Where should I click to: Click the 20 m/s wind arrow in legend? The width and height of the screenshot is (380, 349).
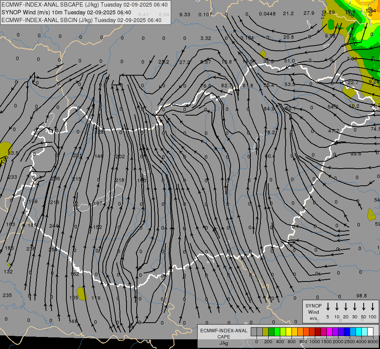click(x=346, y=307)
